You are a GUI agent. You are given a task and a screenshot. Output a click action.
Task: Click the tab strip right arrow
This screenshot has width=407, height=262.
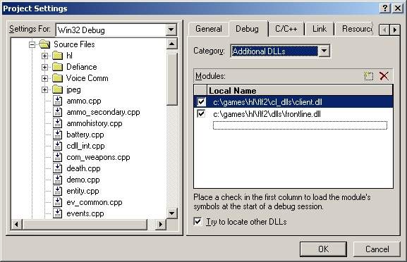394,30
